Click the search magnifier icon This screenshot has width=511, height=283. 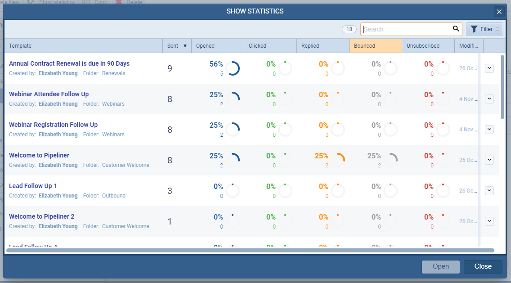(456, 29)
